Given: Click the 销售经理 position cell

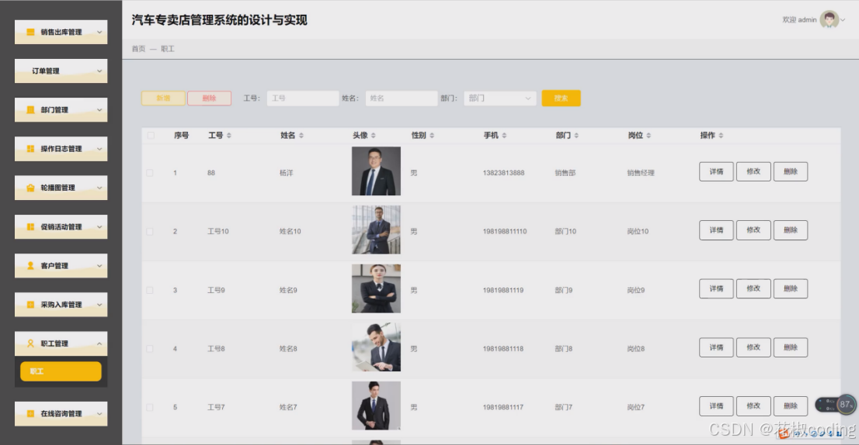Looking at the screenshot, I should pos(641,173).
